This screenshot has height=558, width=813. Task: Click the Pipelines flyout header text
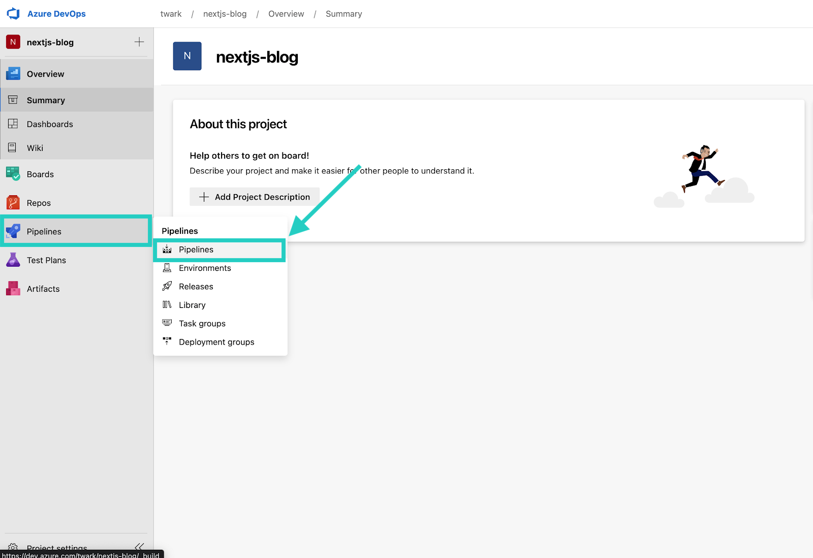180,231
